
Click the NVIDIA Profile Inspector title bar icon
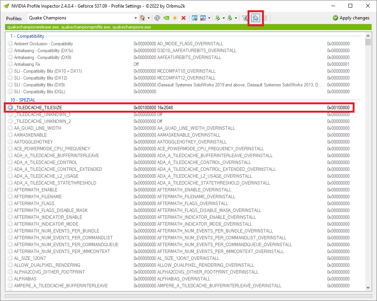(6, 6)
